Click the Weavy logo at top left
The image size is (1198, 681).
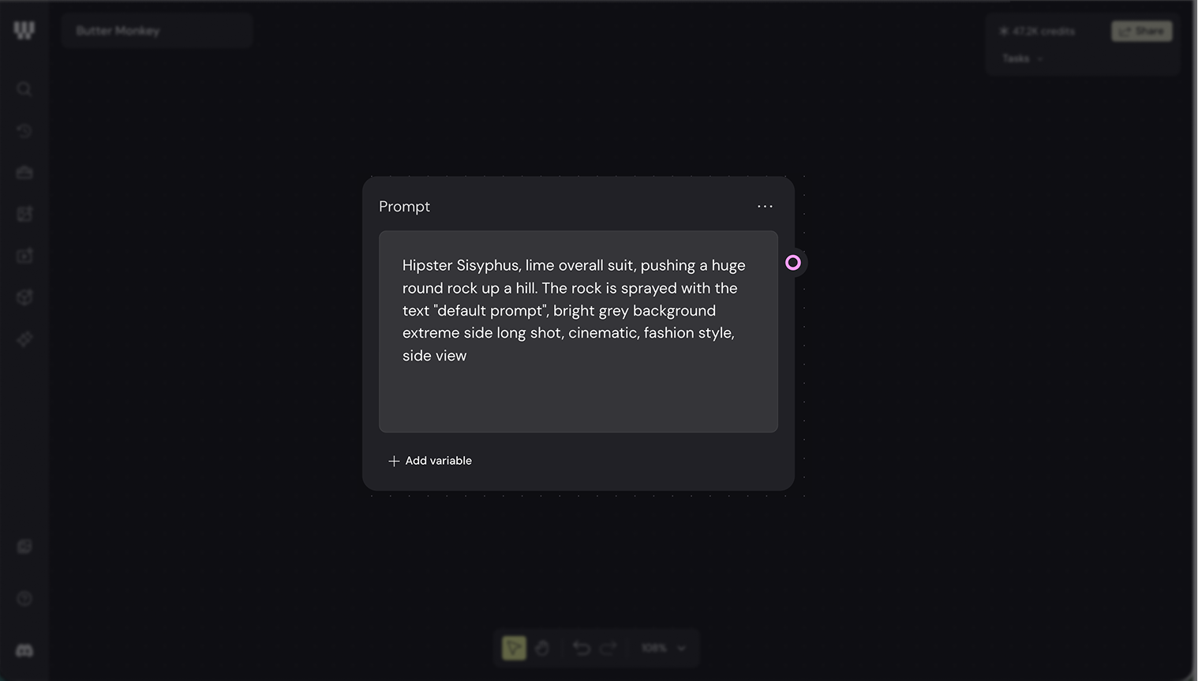tap(24, 31)
